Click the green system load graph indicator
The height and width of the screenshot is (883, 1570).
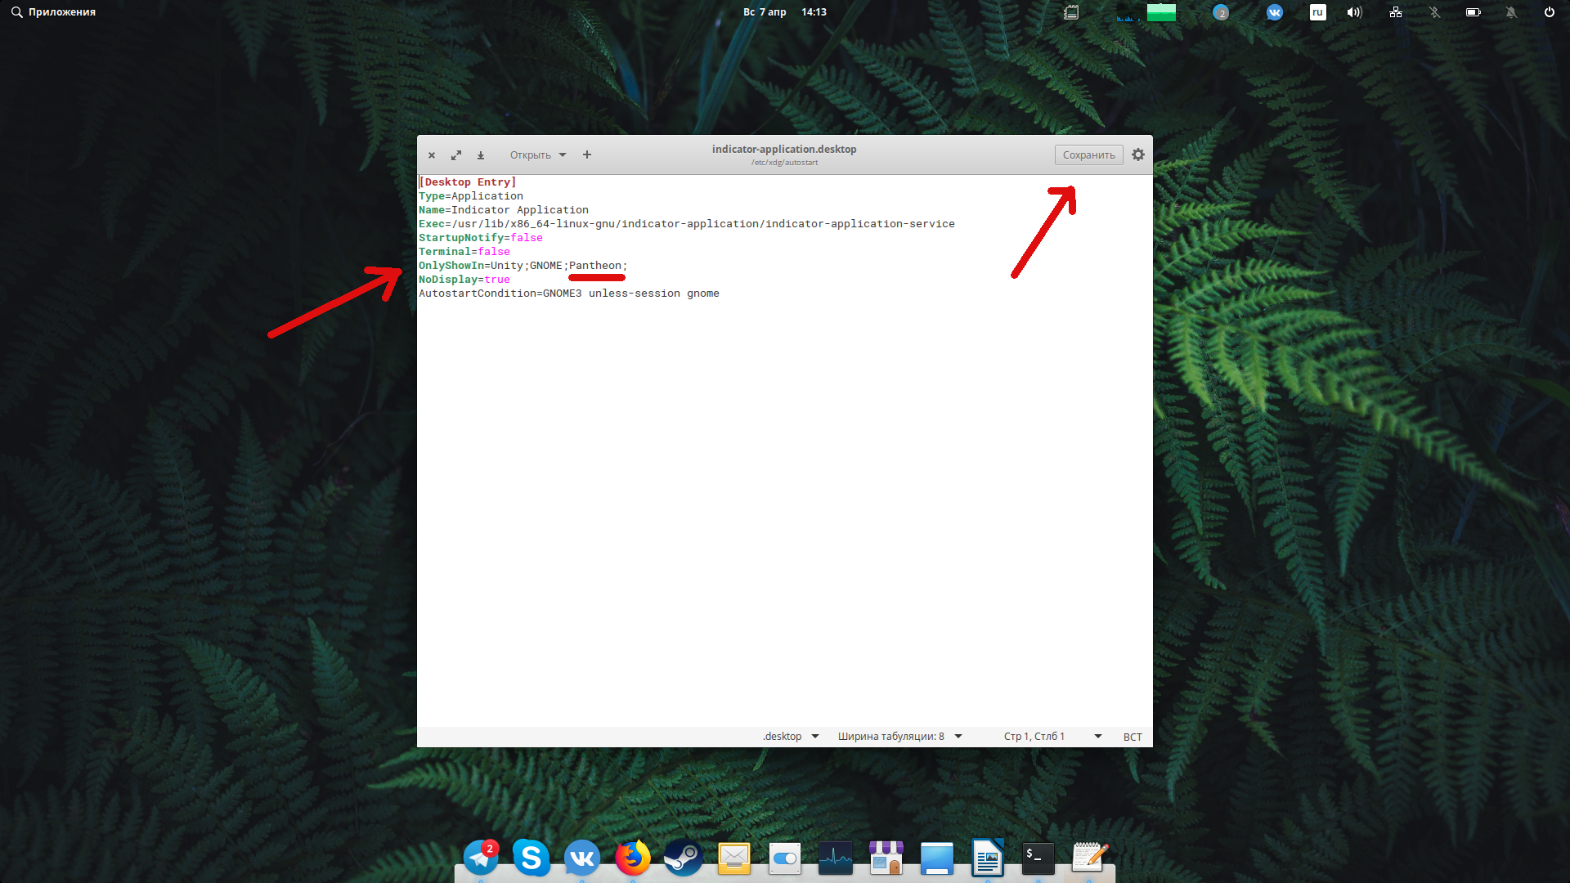pyautogui.click(x=1161, y=12)
